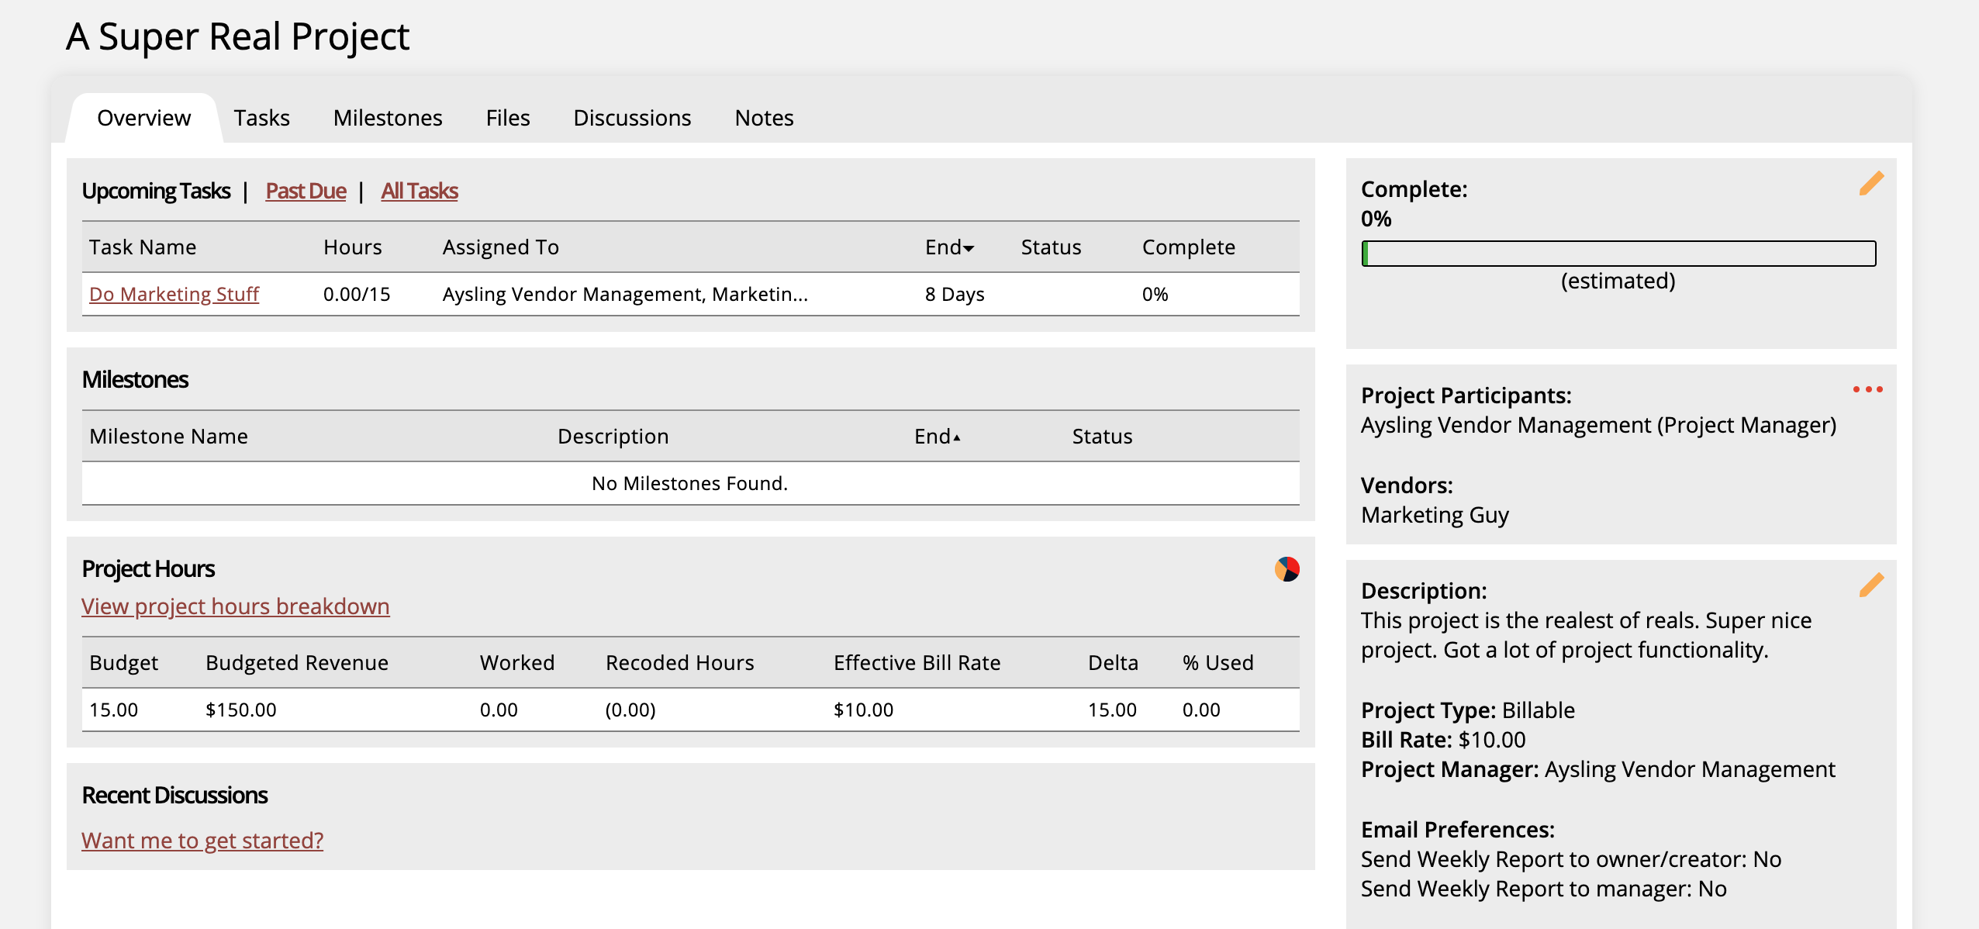Viewport: 1979px width, 929px height.
Task: Click the pencil edit icon beside Description
Action: 1871,585
